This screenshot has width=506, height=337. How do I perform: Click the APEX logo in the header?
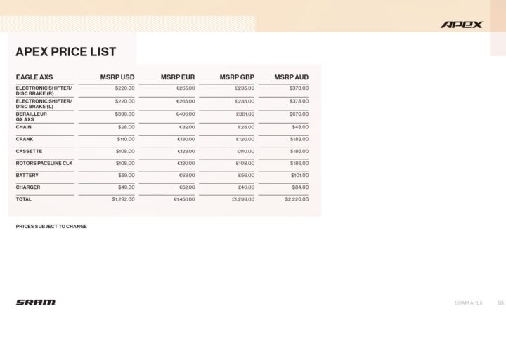tap(462, 25)
